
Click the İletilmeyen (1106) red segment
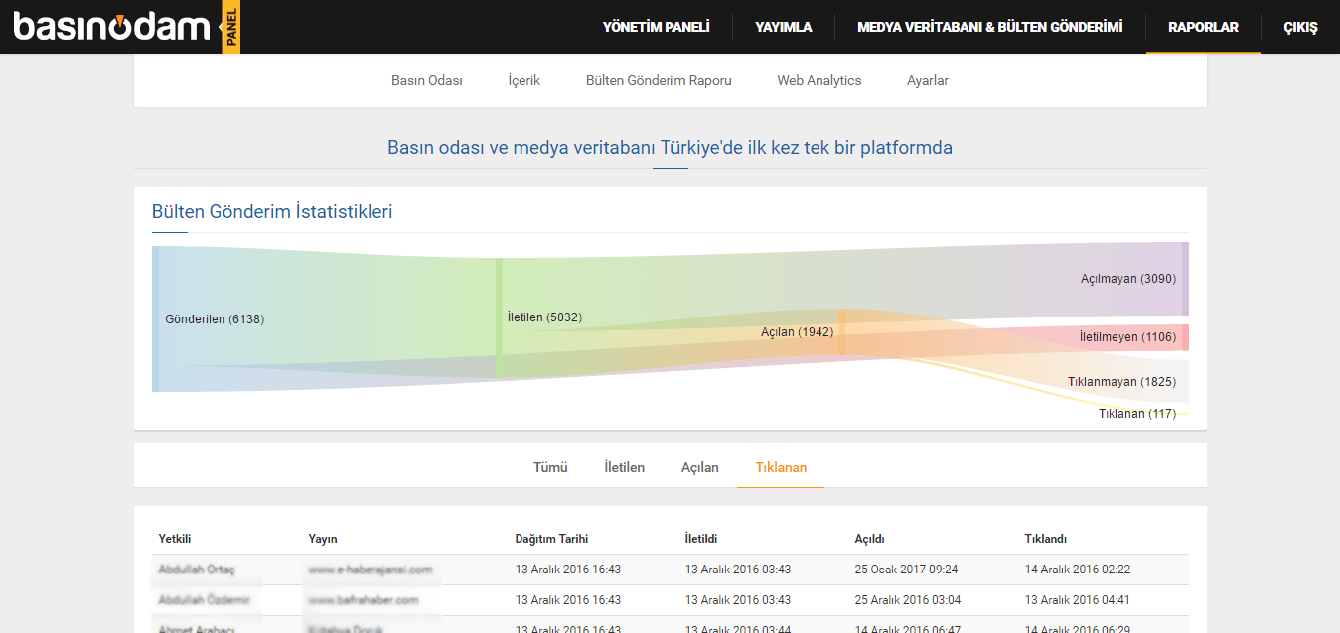point(1184,337)
